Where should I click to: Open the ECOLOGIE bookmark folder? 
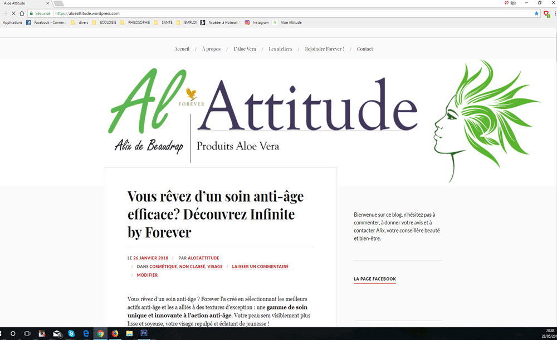pos(104,22)
